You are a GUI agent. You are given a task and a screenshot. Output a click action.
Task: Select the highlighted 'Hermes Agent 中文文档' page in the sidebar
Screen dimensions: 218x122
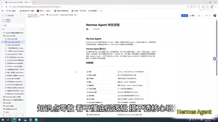pyautogui.click(x=13, y=42)
